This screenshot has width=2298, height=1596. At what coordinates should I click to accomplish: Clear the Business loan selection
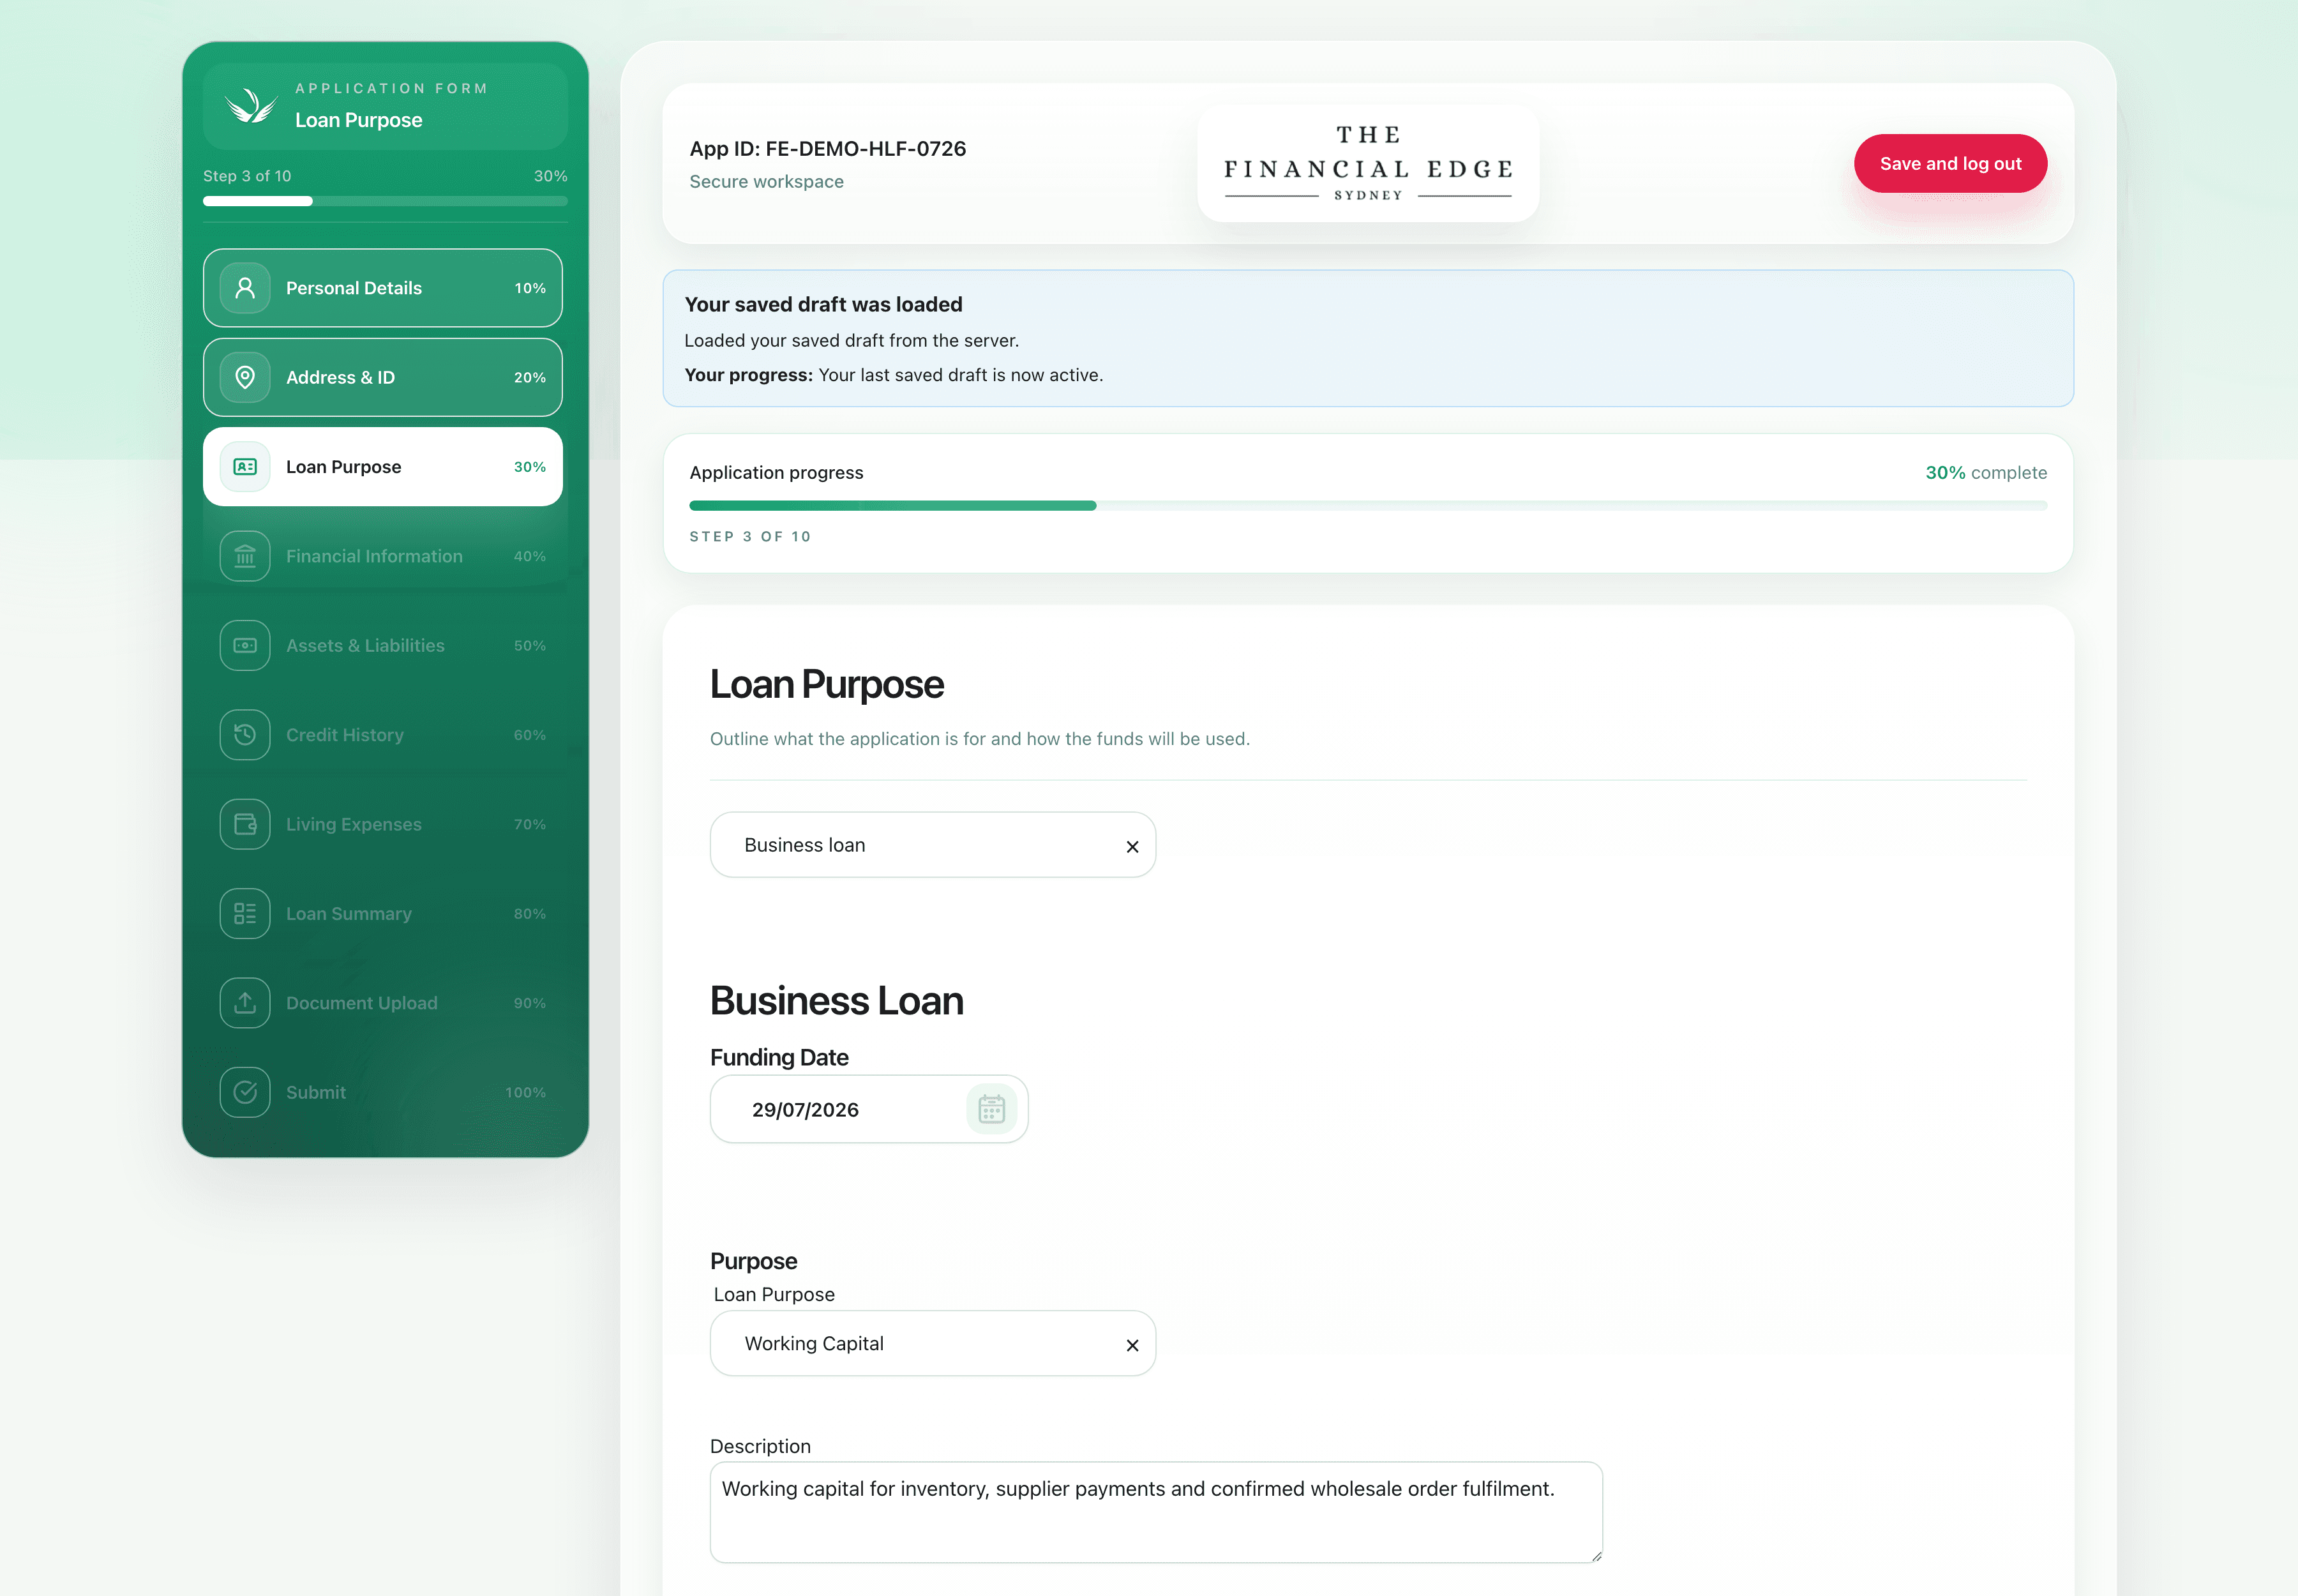pyautogui.click(x=1132, y=846)
